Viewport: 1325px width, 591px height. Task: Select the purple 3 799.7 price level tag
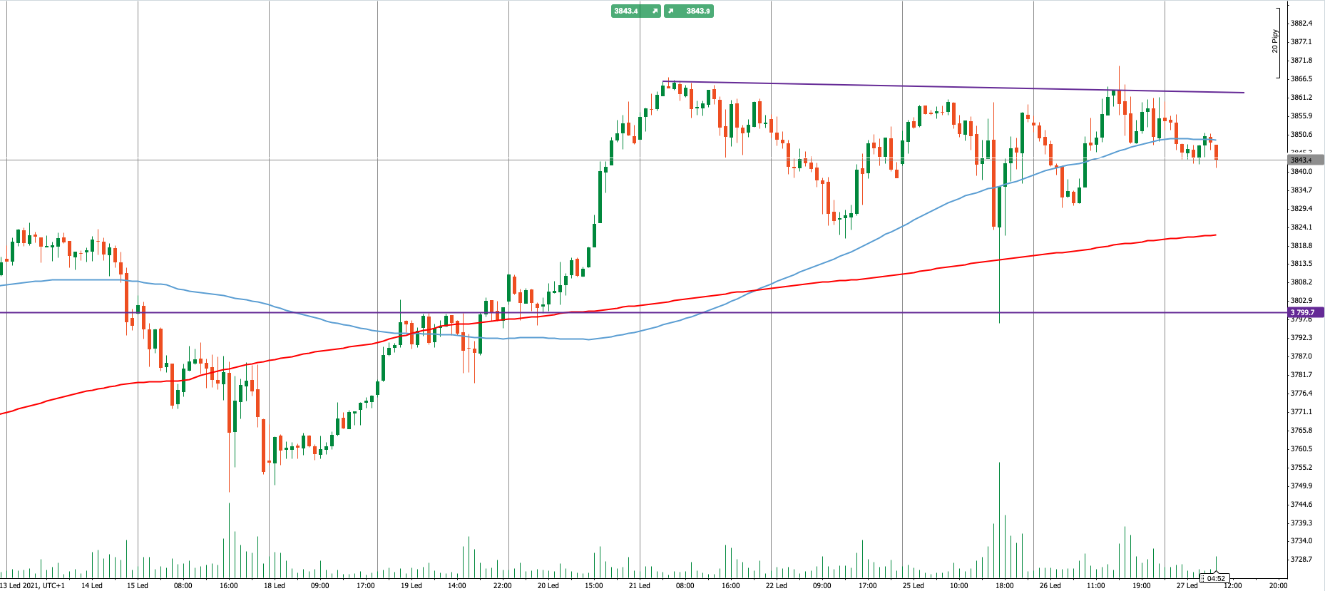pos(1305,312)
